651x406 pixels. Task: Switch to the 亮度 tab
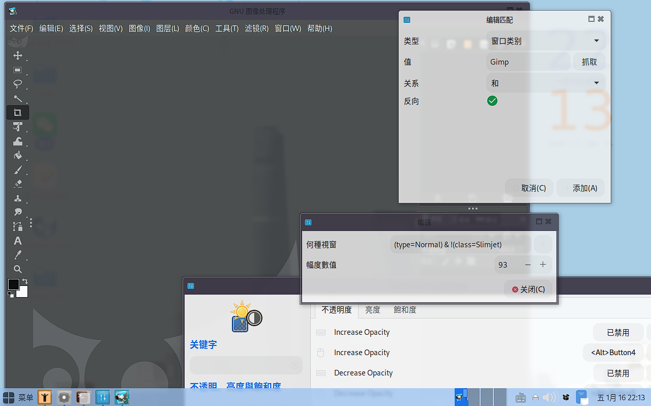click(373, 309)
